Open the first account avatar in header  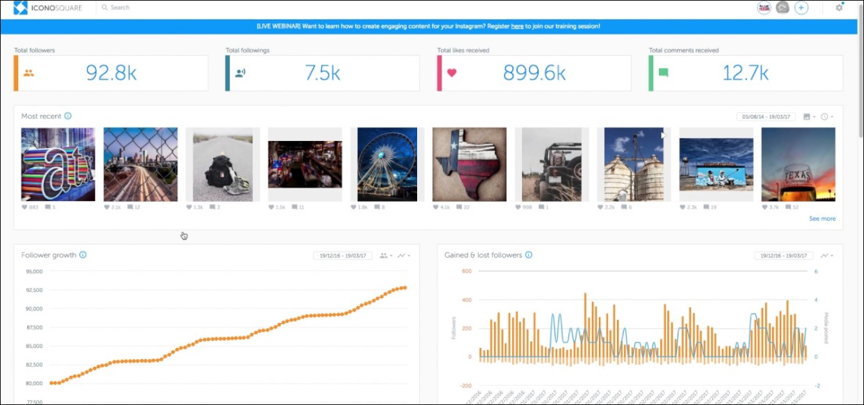(764, 8)
